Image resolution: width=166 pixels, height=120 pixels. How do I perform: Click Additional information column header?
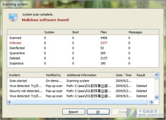89,75
